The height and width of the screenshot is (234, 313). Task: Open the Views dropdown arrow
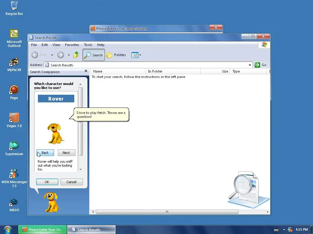coord(140,55)
